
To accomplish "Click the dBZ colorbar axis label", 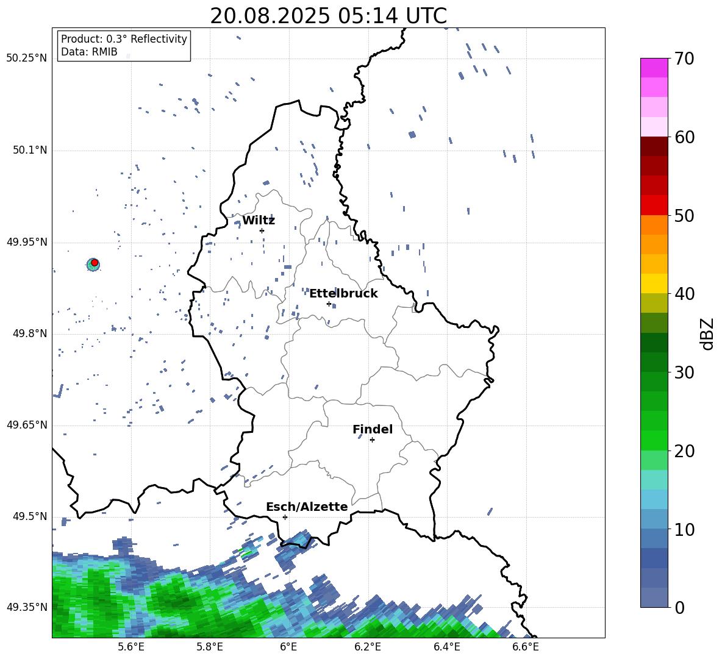I will coord(708,333).
